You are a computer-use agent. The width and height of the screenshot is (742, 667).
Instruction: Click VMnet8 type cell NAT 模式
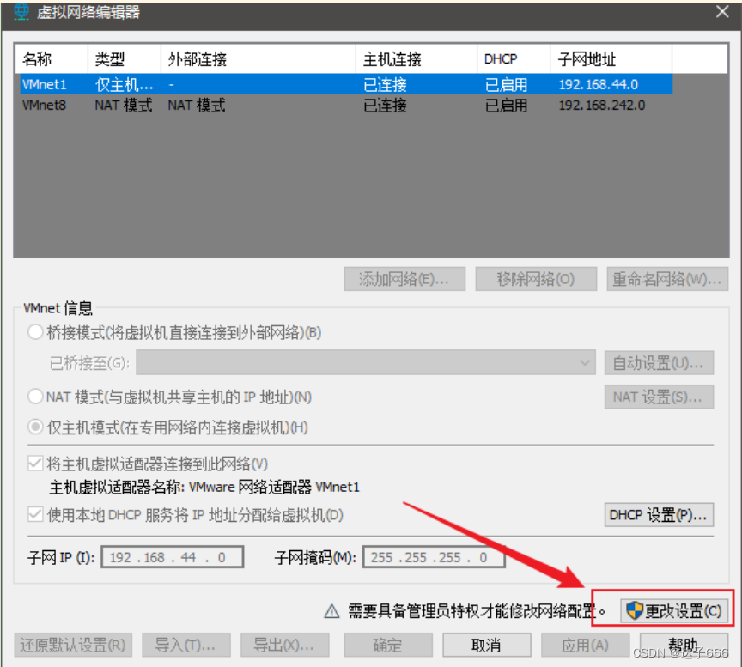point(124,105)
